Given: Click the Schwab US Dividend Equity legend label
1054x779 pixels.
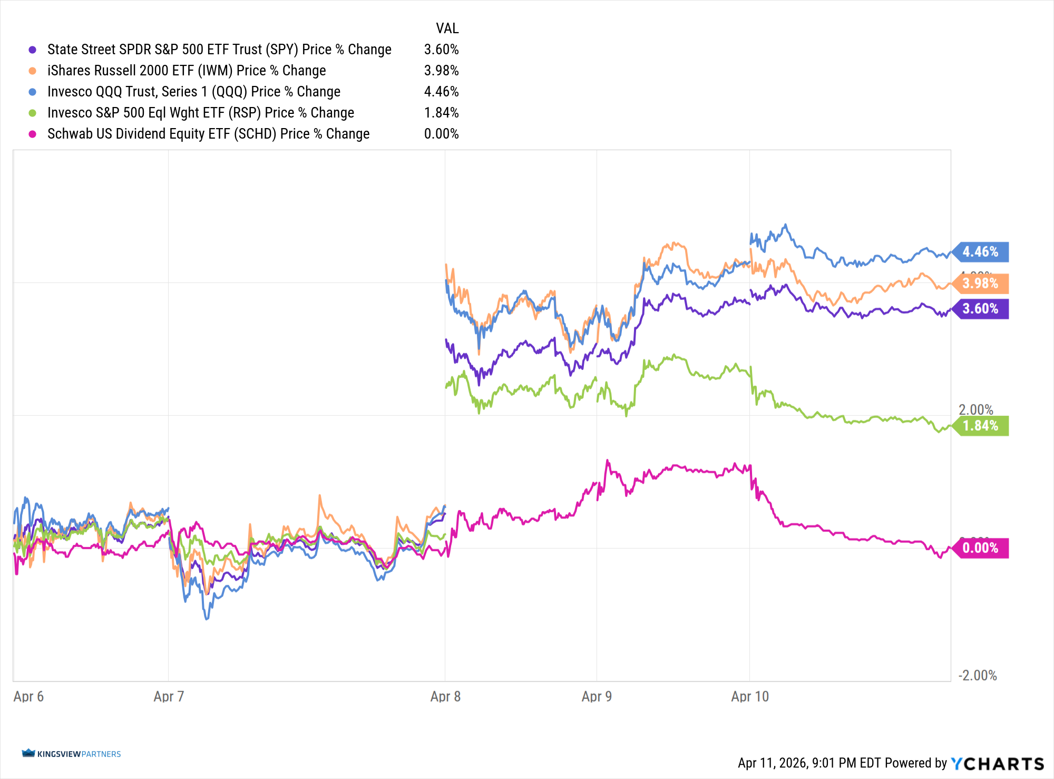Looking at the screenshot, I should click(209, 134).
